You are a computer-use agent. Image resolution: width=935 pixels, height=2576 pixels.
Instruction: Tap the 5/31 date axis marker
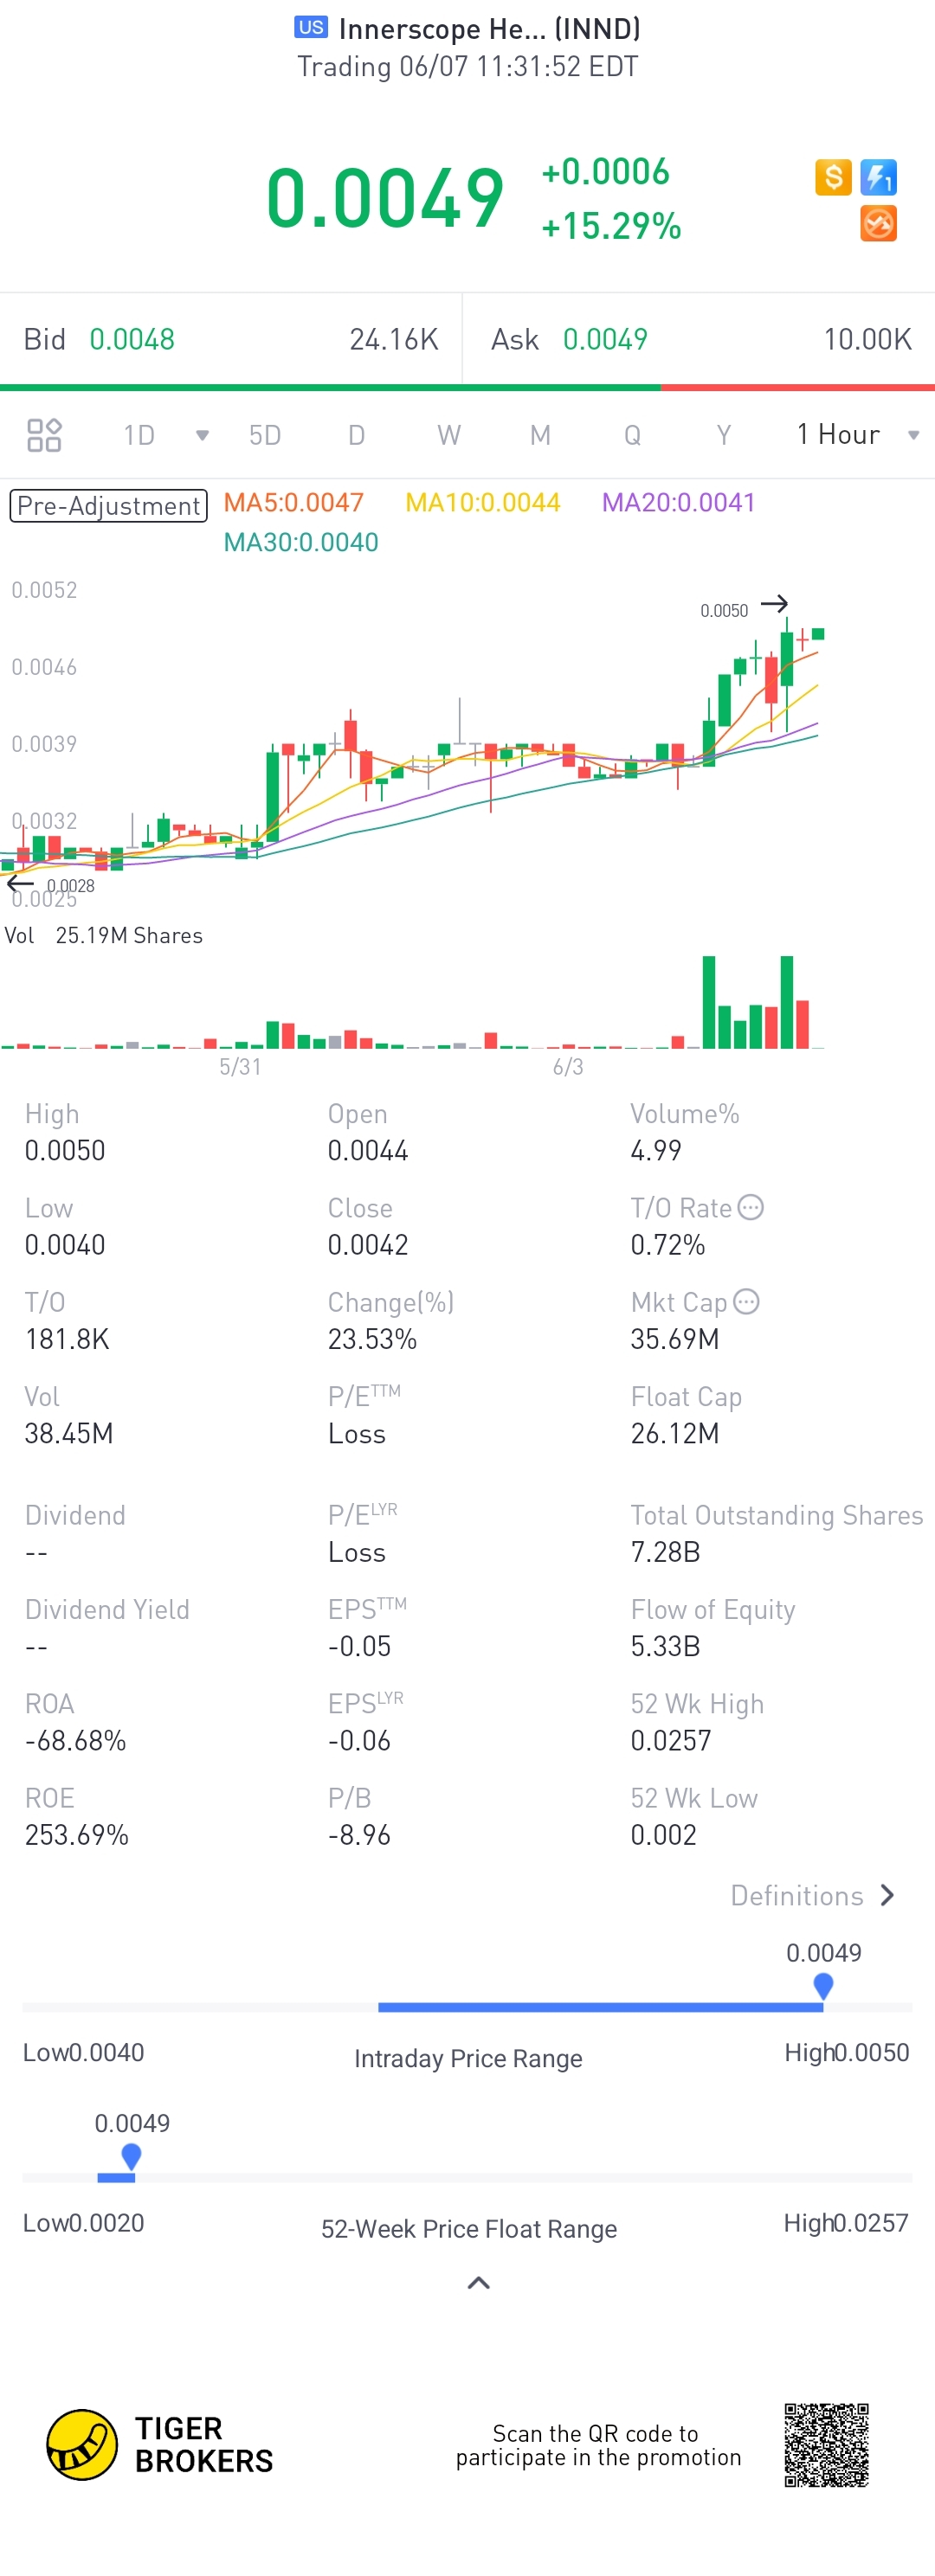coord(240,1066)
